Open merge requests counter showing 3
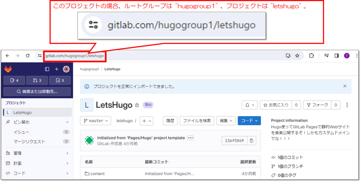This screenshot has width=361, height=182. coord(37,80)
